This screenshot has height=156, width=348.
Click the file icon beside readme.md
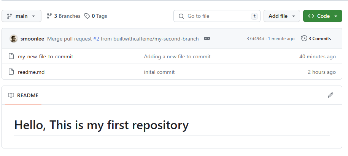[11, 72]
